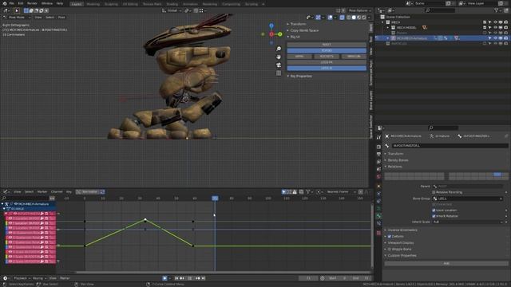
Task: Toggle perspective/orthographic grid icon
Action: 279,73
